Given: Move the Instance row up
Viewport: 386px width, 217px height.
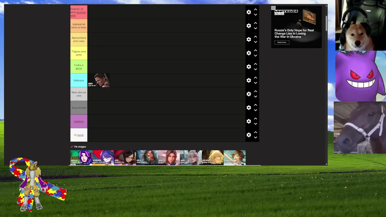Looking at the screenshot, I should 255,119.
